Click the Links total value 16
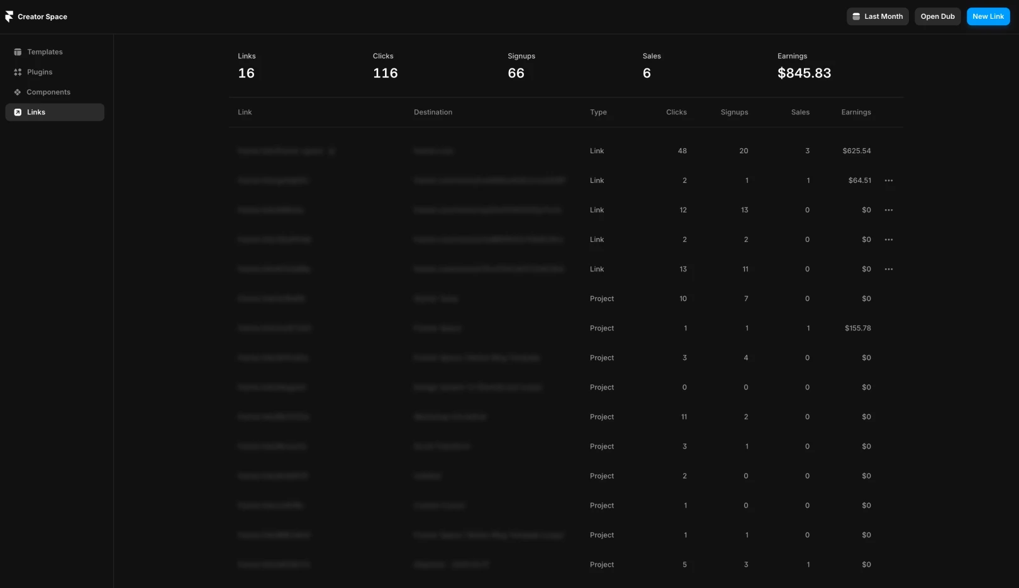 coord(246,73)
